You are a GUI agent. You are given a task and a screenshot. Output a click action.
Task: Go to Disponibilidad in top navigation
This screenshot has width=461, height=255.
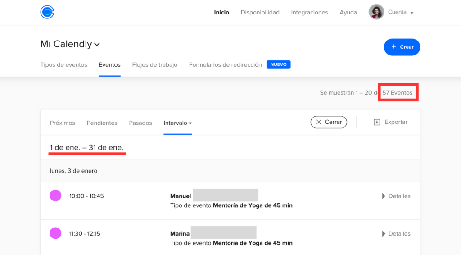point(260,12)
